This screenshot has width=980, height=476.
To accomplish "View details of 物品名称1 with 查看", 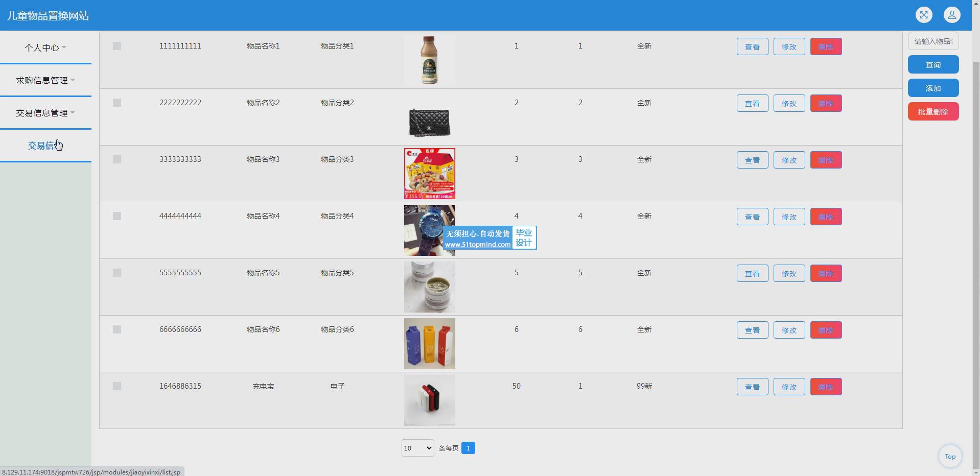I will tap(752, 46).
